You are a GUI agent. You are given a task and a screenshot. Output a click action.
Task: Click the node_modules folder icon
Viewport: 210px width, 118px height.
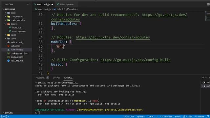click(x=9, y=20)
